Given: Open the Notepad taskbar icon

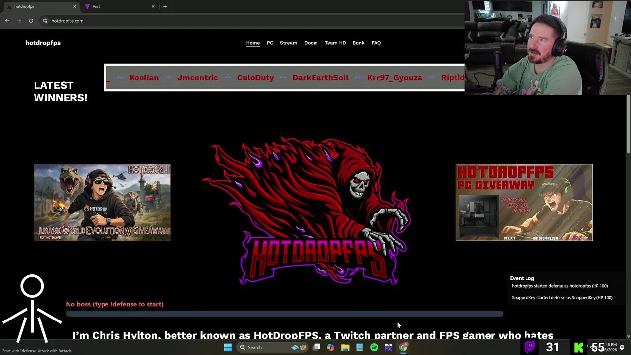Looking at the screenshot, I should click(359, 347).
